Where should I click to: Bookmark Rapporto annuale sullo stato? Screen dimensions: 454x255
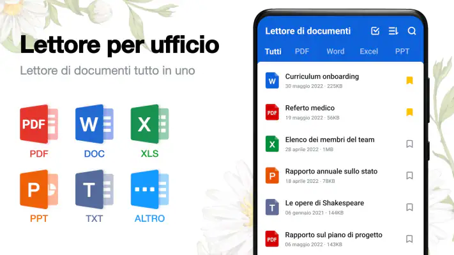(x=409, y=175)
